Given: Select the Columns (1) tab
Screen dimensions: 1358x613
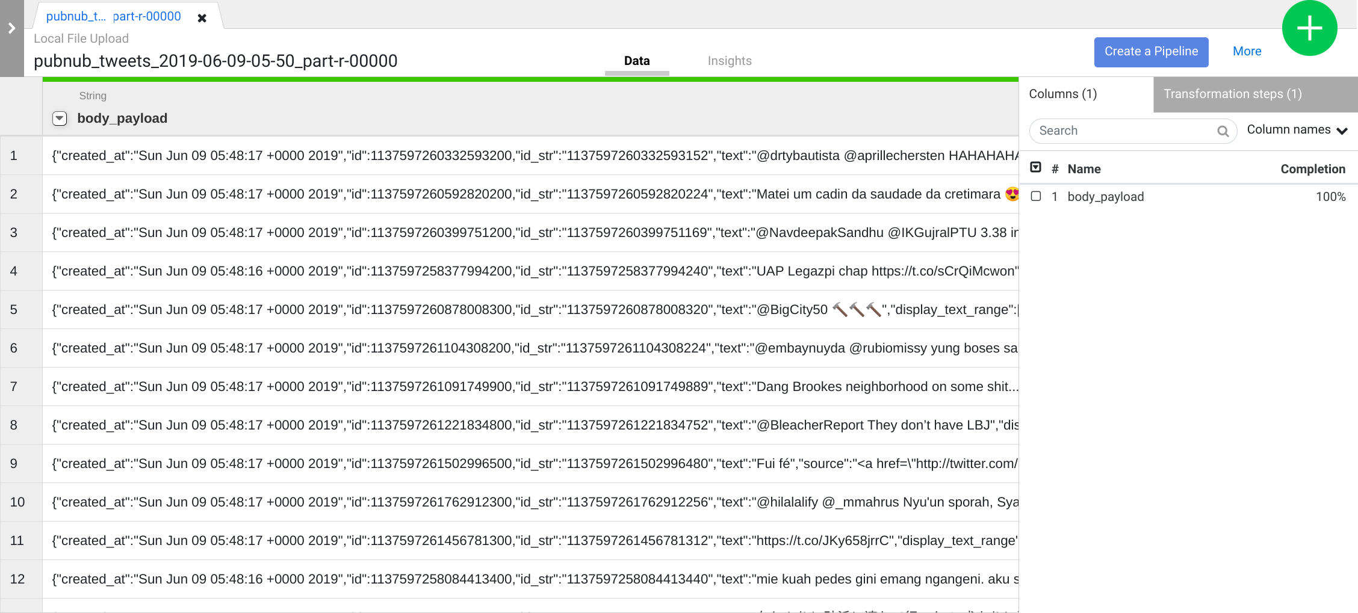Looking at the screenshot, I should pyautogui.click(x=1063, y=94).
